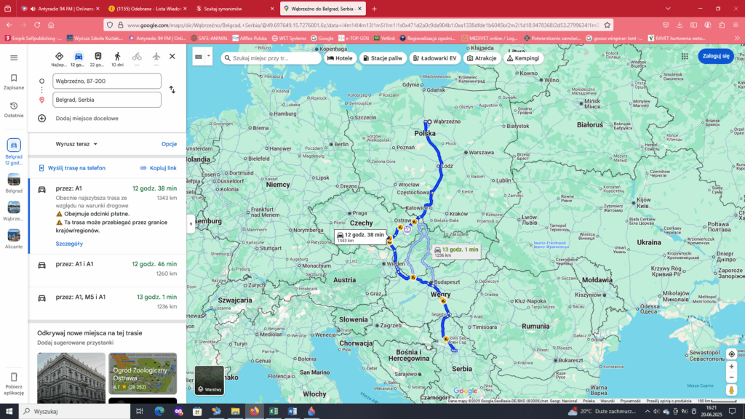This screenshot has width=745, height=419.
Task: Activate the Street View pegman
Action: (732, 390)
